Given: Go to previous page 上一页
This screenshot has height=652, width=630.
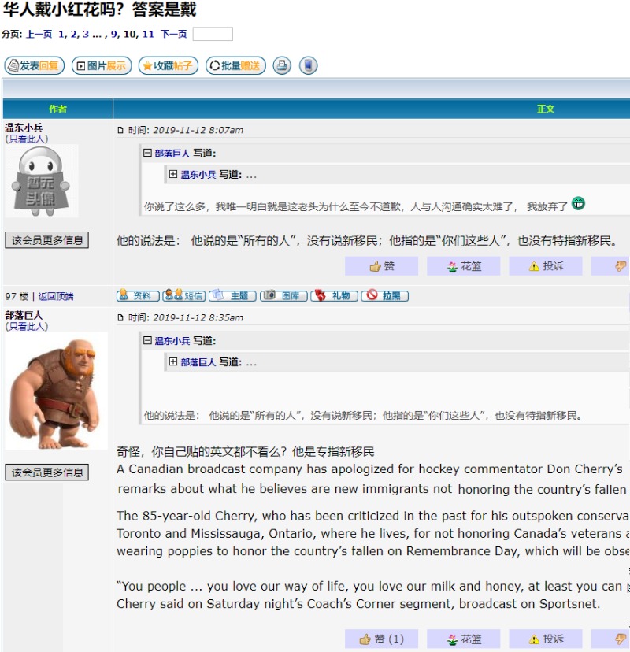Looking at the screenshot, I should pyautogui.click(x=39, y=34).
